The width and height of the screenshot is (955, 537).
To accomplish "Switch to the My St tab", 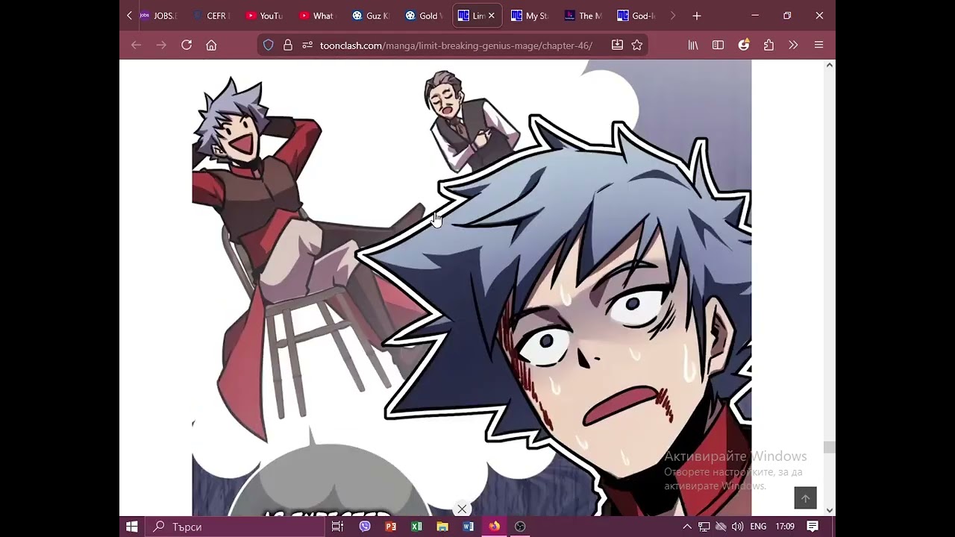I will coord(530,16).
